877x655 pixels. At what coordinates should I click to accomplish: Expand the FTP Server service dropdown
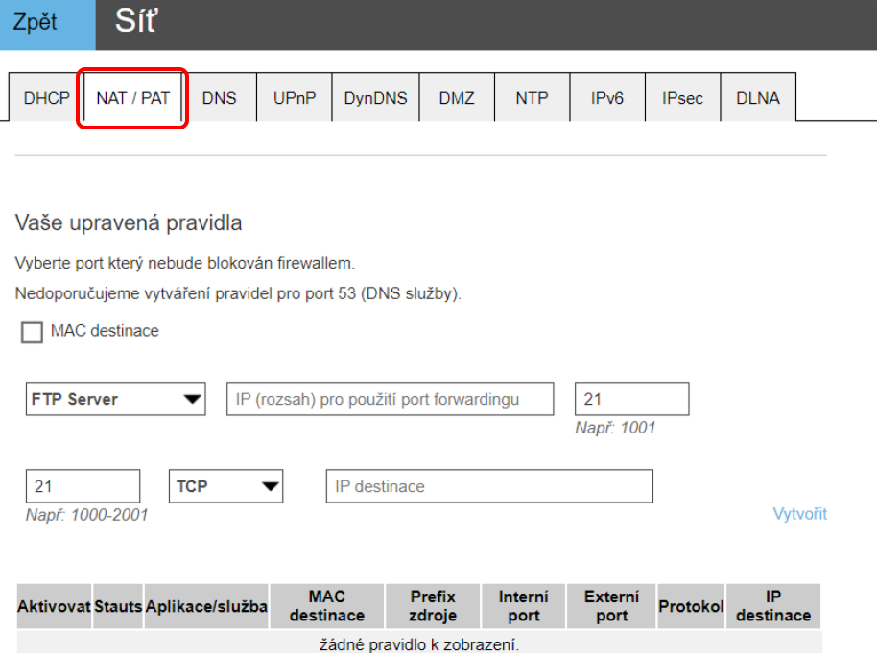point(115,399)
